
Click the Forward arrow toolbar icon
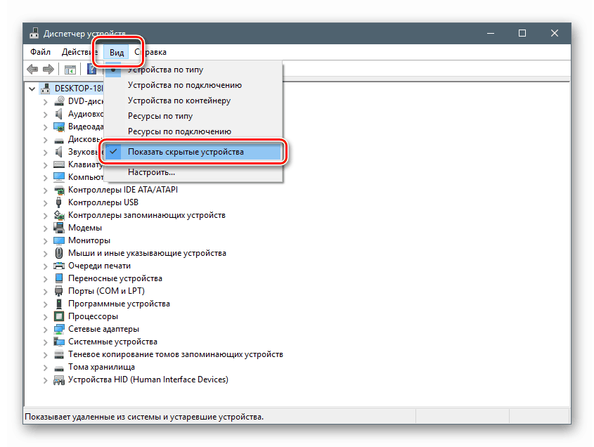(x=48, y=69)
